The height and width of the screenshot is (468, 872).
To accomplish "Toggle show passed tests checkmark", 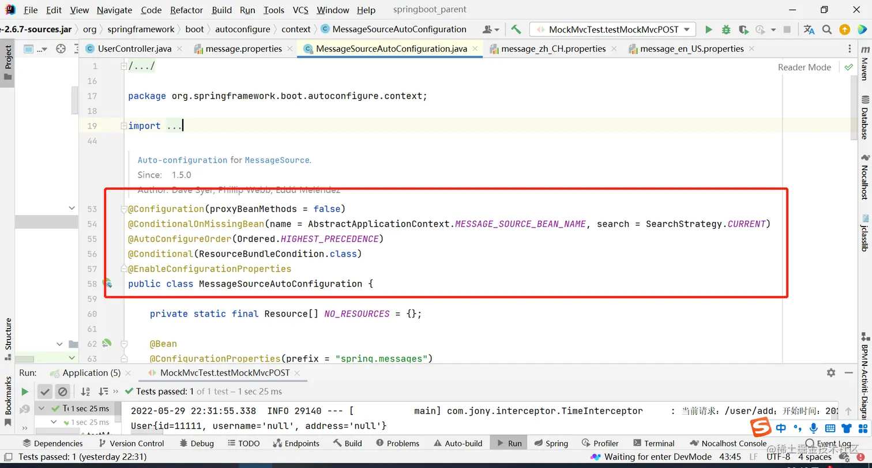I will coord(45,391).
